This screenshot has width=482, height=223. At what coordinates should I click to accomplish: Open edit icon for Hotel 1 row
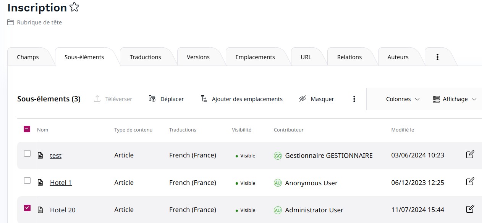470,181
